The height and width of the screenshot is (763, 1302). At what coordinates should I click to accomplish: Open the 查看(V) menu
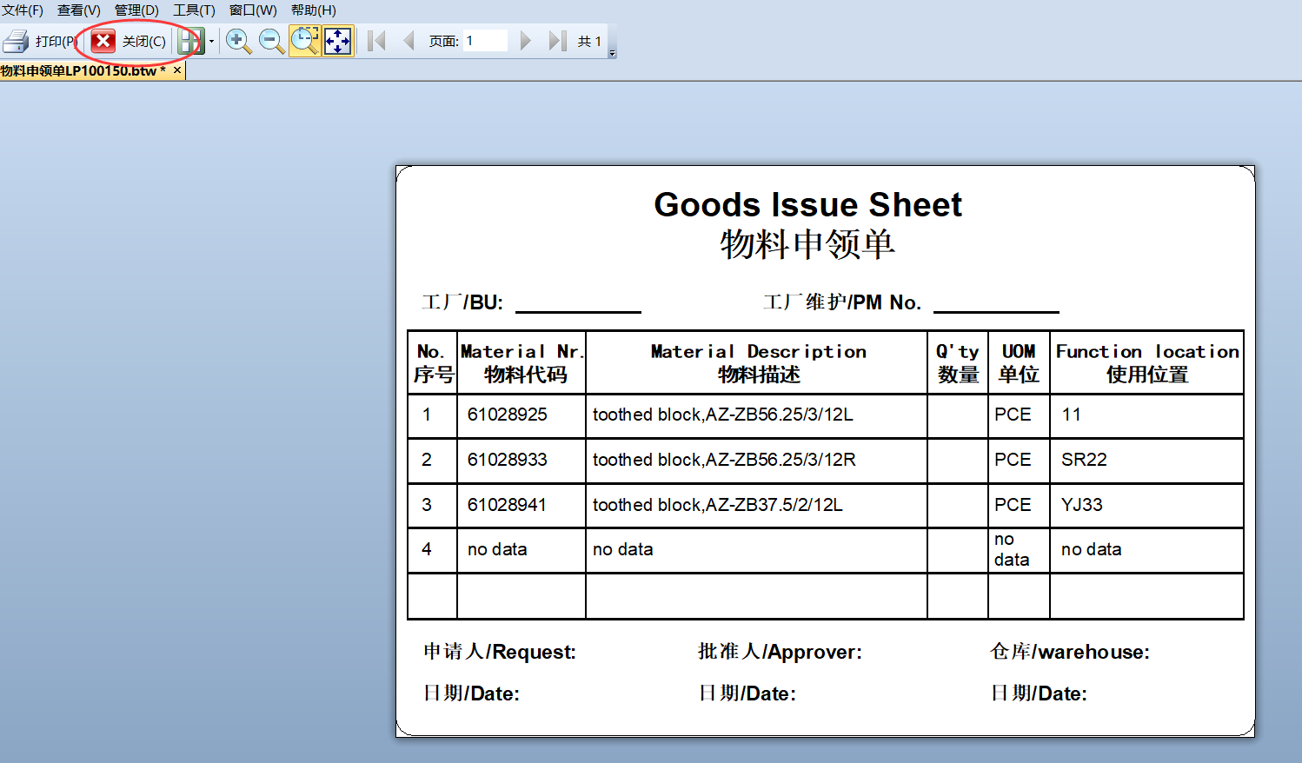[x=79, y=10]
